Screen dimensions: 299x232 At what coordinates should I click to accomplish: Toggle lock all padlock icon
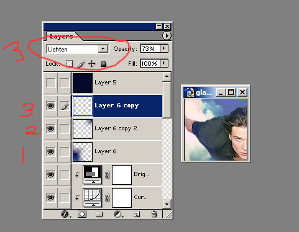(x=103, y=64)
